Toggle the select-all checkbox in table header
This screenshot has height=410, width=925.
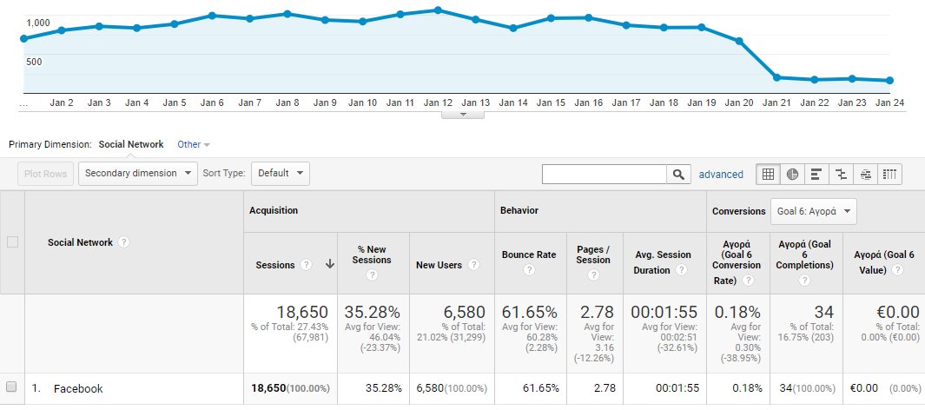(12, 242)
